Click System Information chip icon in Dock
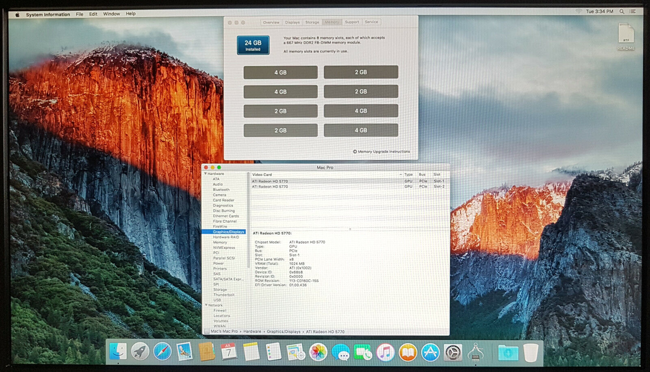The width and height of the screenshot is (650, 372). pos(475,352)
